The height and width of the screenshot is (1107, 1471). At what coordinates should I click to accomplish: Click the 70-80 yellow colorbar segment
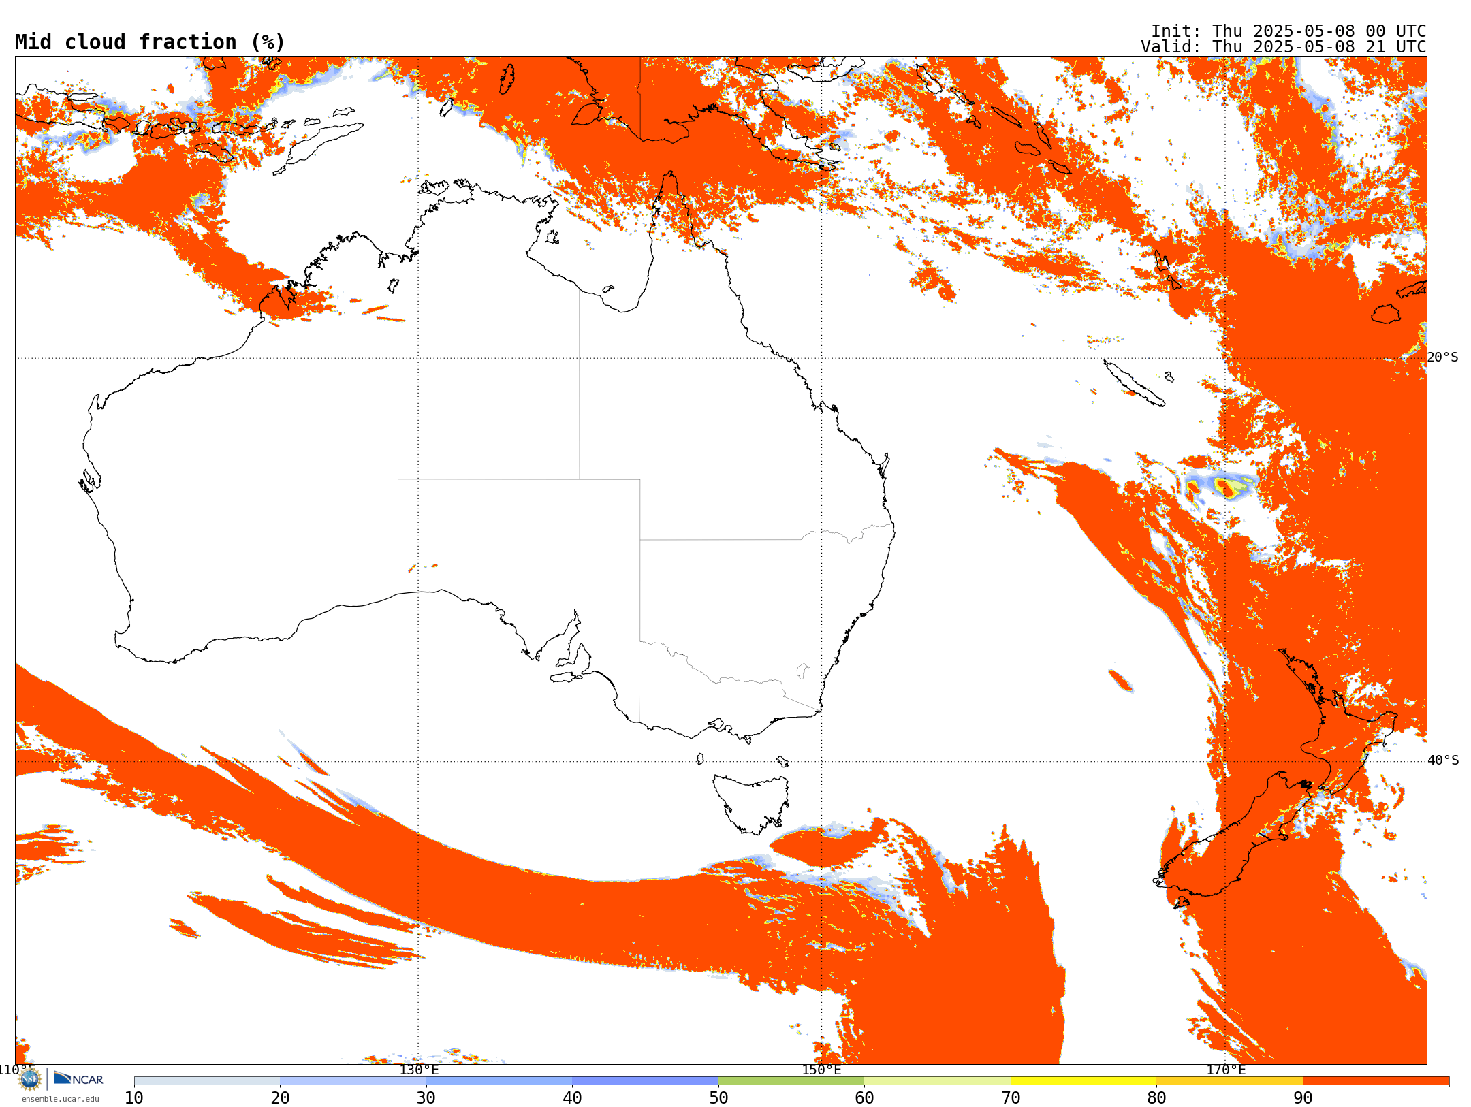point(1084,1081)
